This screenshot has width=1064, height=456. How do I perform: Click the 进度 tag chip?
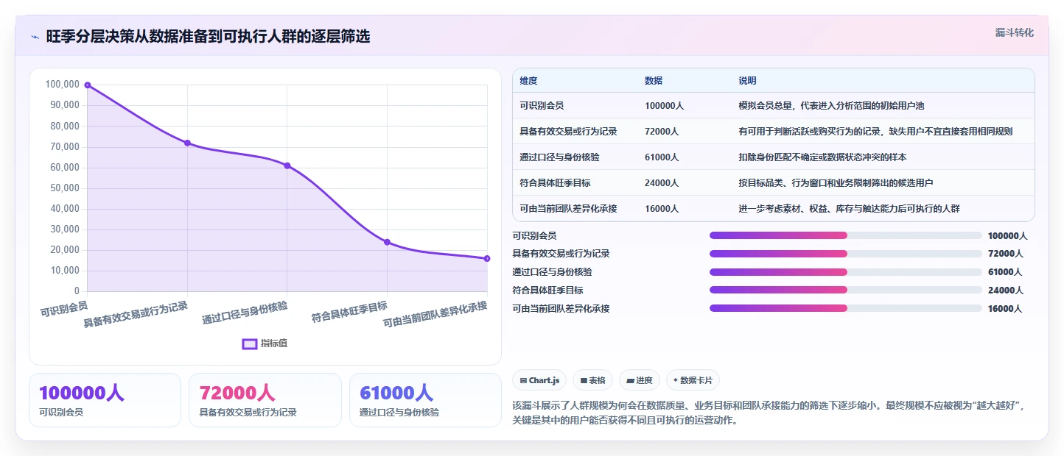[x=640, y=380]
